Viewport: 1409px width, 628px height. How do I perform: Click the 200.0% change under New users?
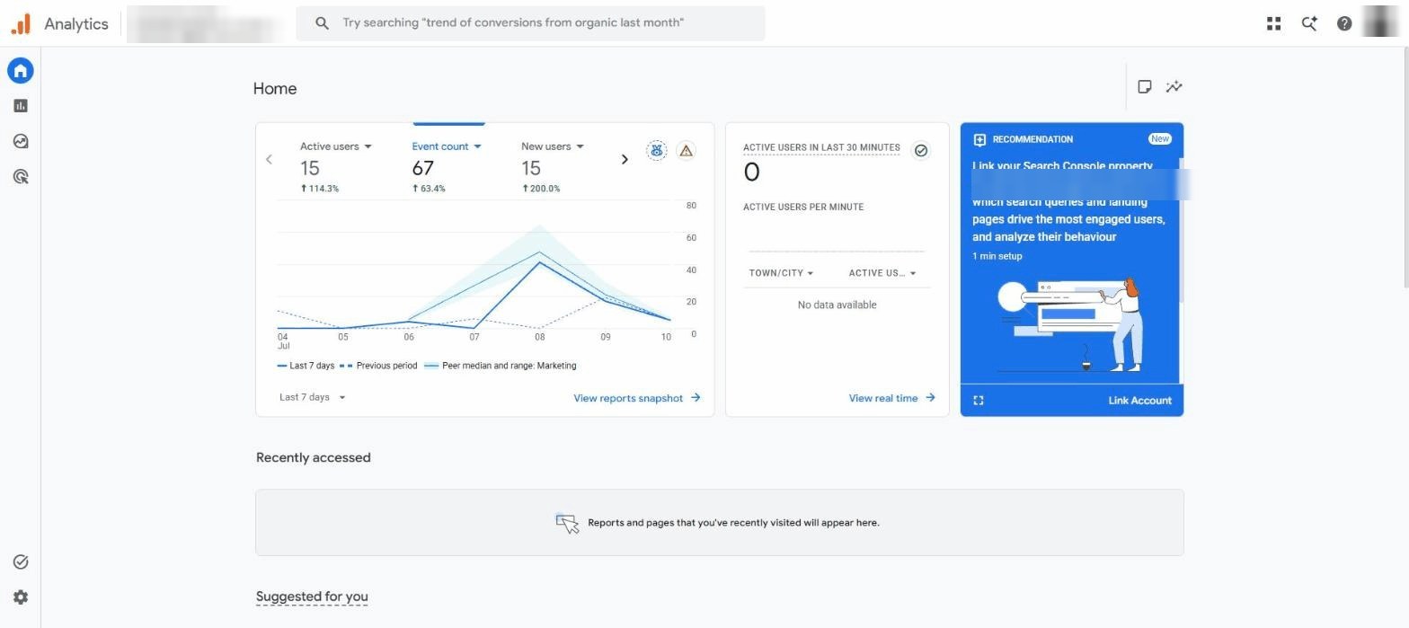tap(541, 189)
